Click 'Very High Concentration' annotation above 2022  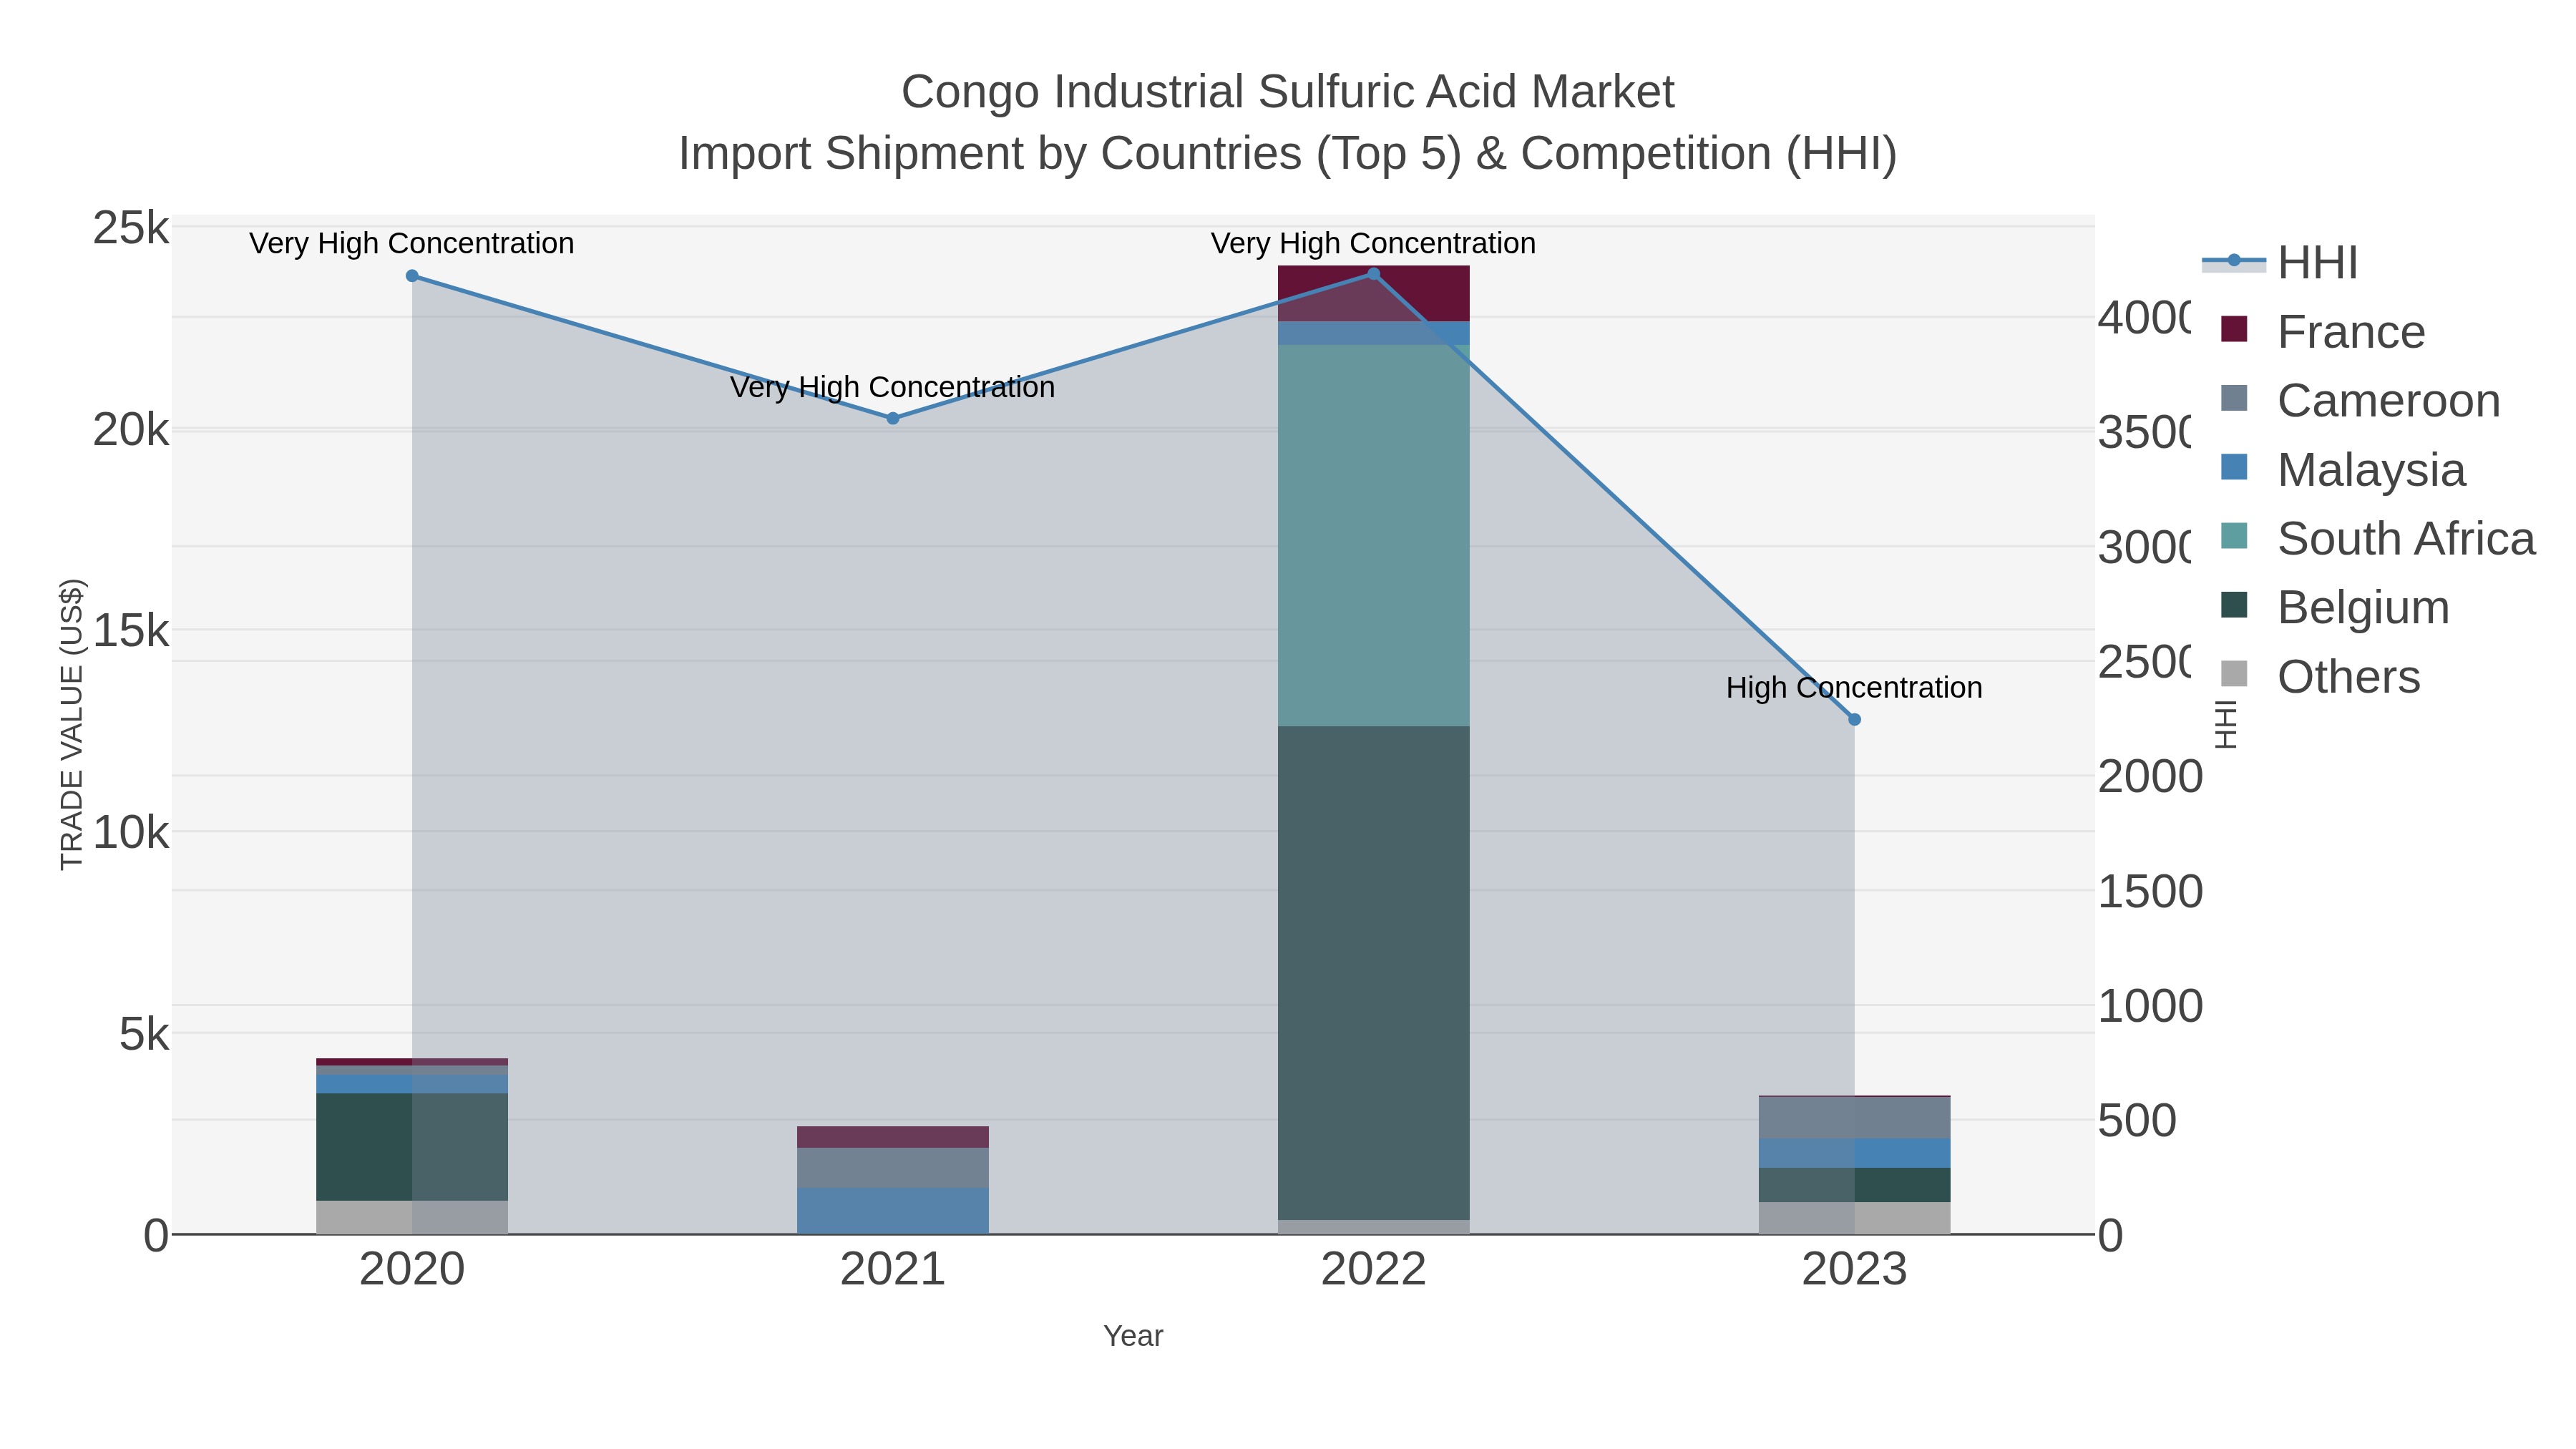(x=1373, y=243)
